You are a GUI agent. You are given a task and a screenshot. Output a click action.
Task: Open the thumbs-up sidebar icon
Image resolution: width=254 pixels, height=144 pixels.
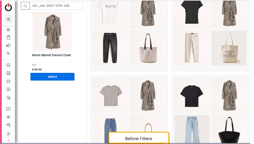pyautogui.click(x=8, y=45)
